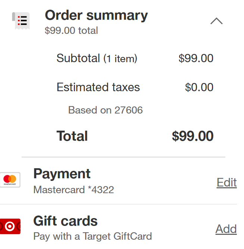Click the Payment heading
Viewport: 244px width, 249px height.
62,174
